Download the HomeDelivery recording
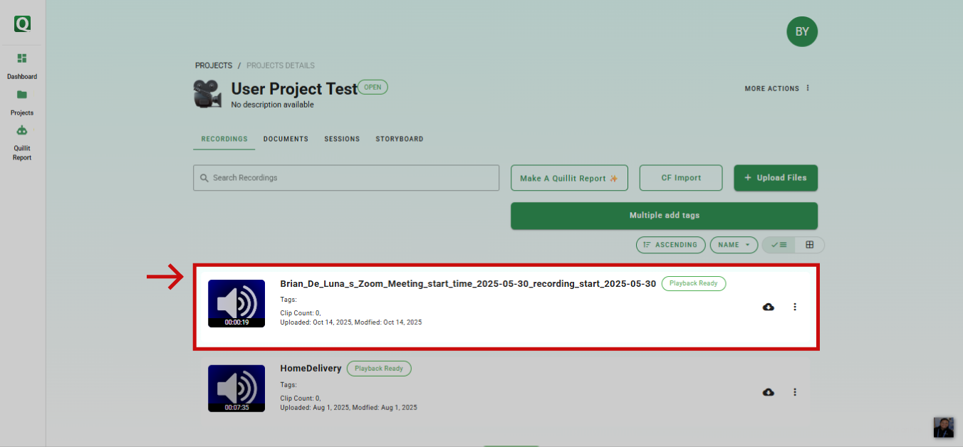 coord(769,392)
